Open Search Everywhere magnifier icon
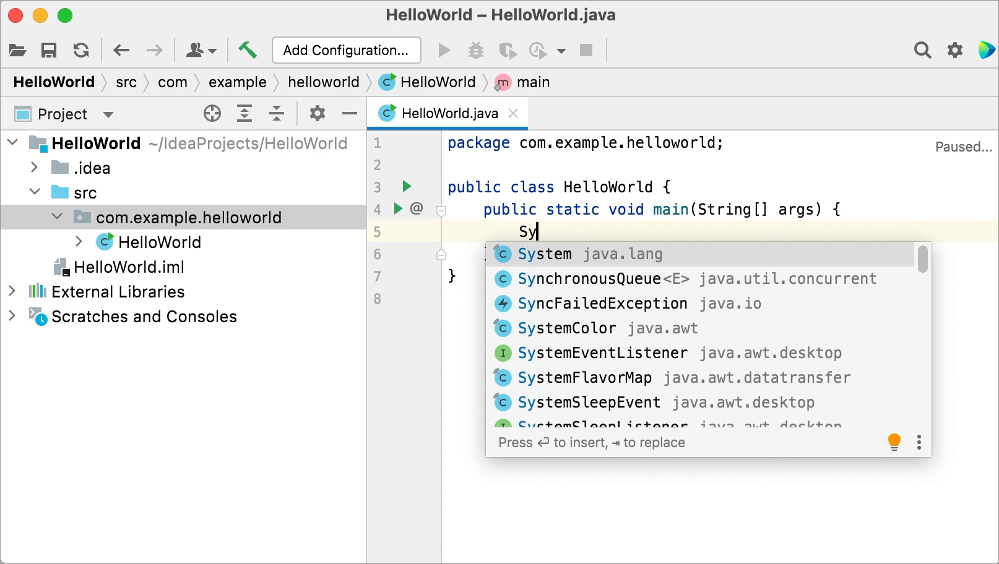 click(x=922, y=50)
